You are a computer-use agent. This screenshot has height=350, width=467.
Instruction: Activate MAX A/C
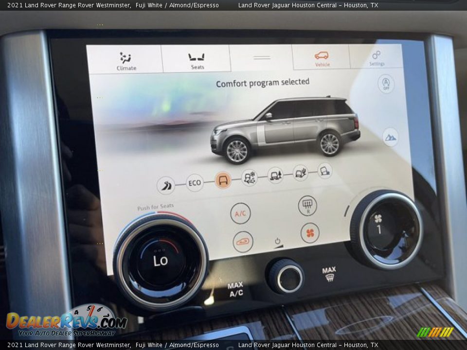235,289
